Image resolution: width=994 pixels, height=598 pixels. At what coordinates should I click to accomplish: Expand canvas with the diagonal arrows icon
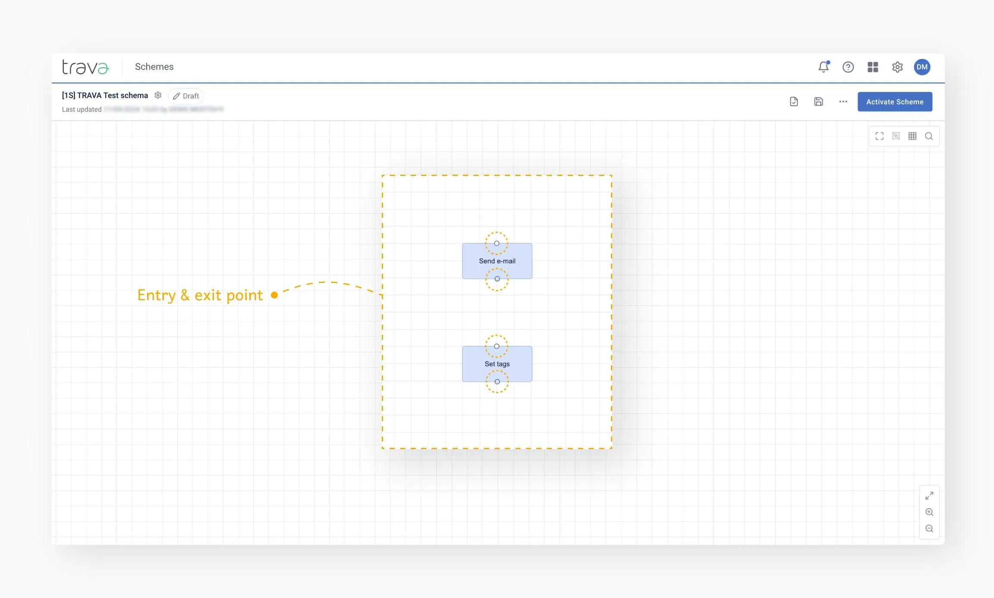click(x=929, y=496)
